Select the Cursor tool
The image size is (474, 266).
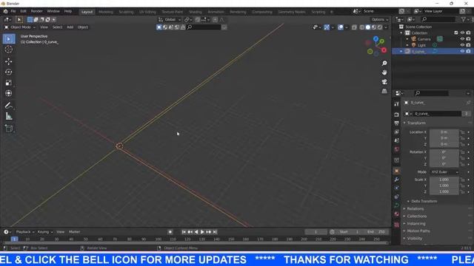pyautogui.click(x=9, y=50)
